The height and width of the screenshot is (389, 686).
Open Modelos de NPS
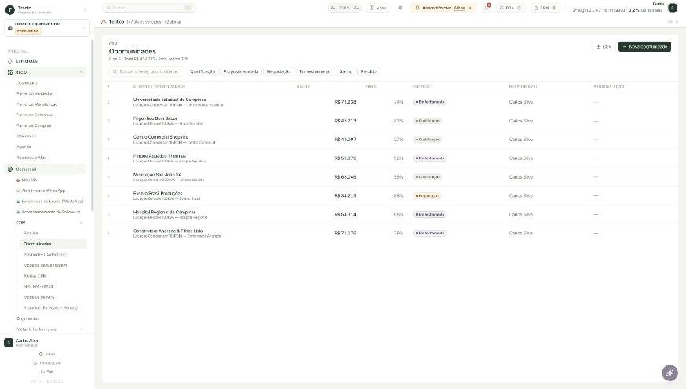click(x=39, y=297)
